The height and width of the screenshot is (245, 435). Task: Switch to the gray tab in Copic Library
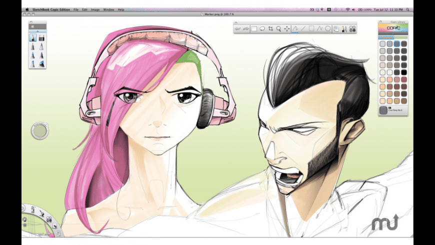[x=386, y=37]
